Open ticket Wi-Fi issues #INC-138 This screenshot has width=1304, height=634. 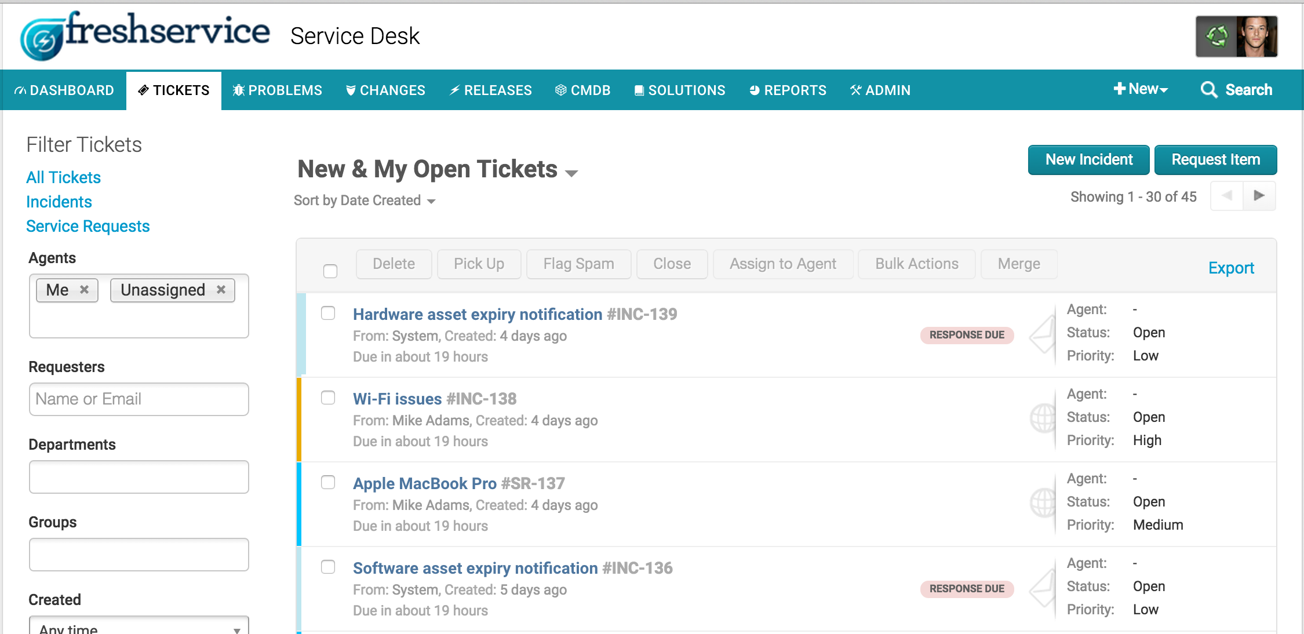[435, 399]
